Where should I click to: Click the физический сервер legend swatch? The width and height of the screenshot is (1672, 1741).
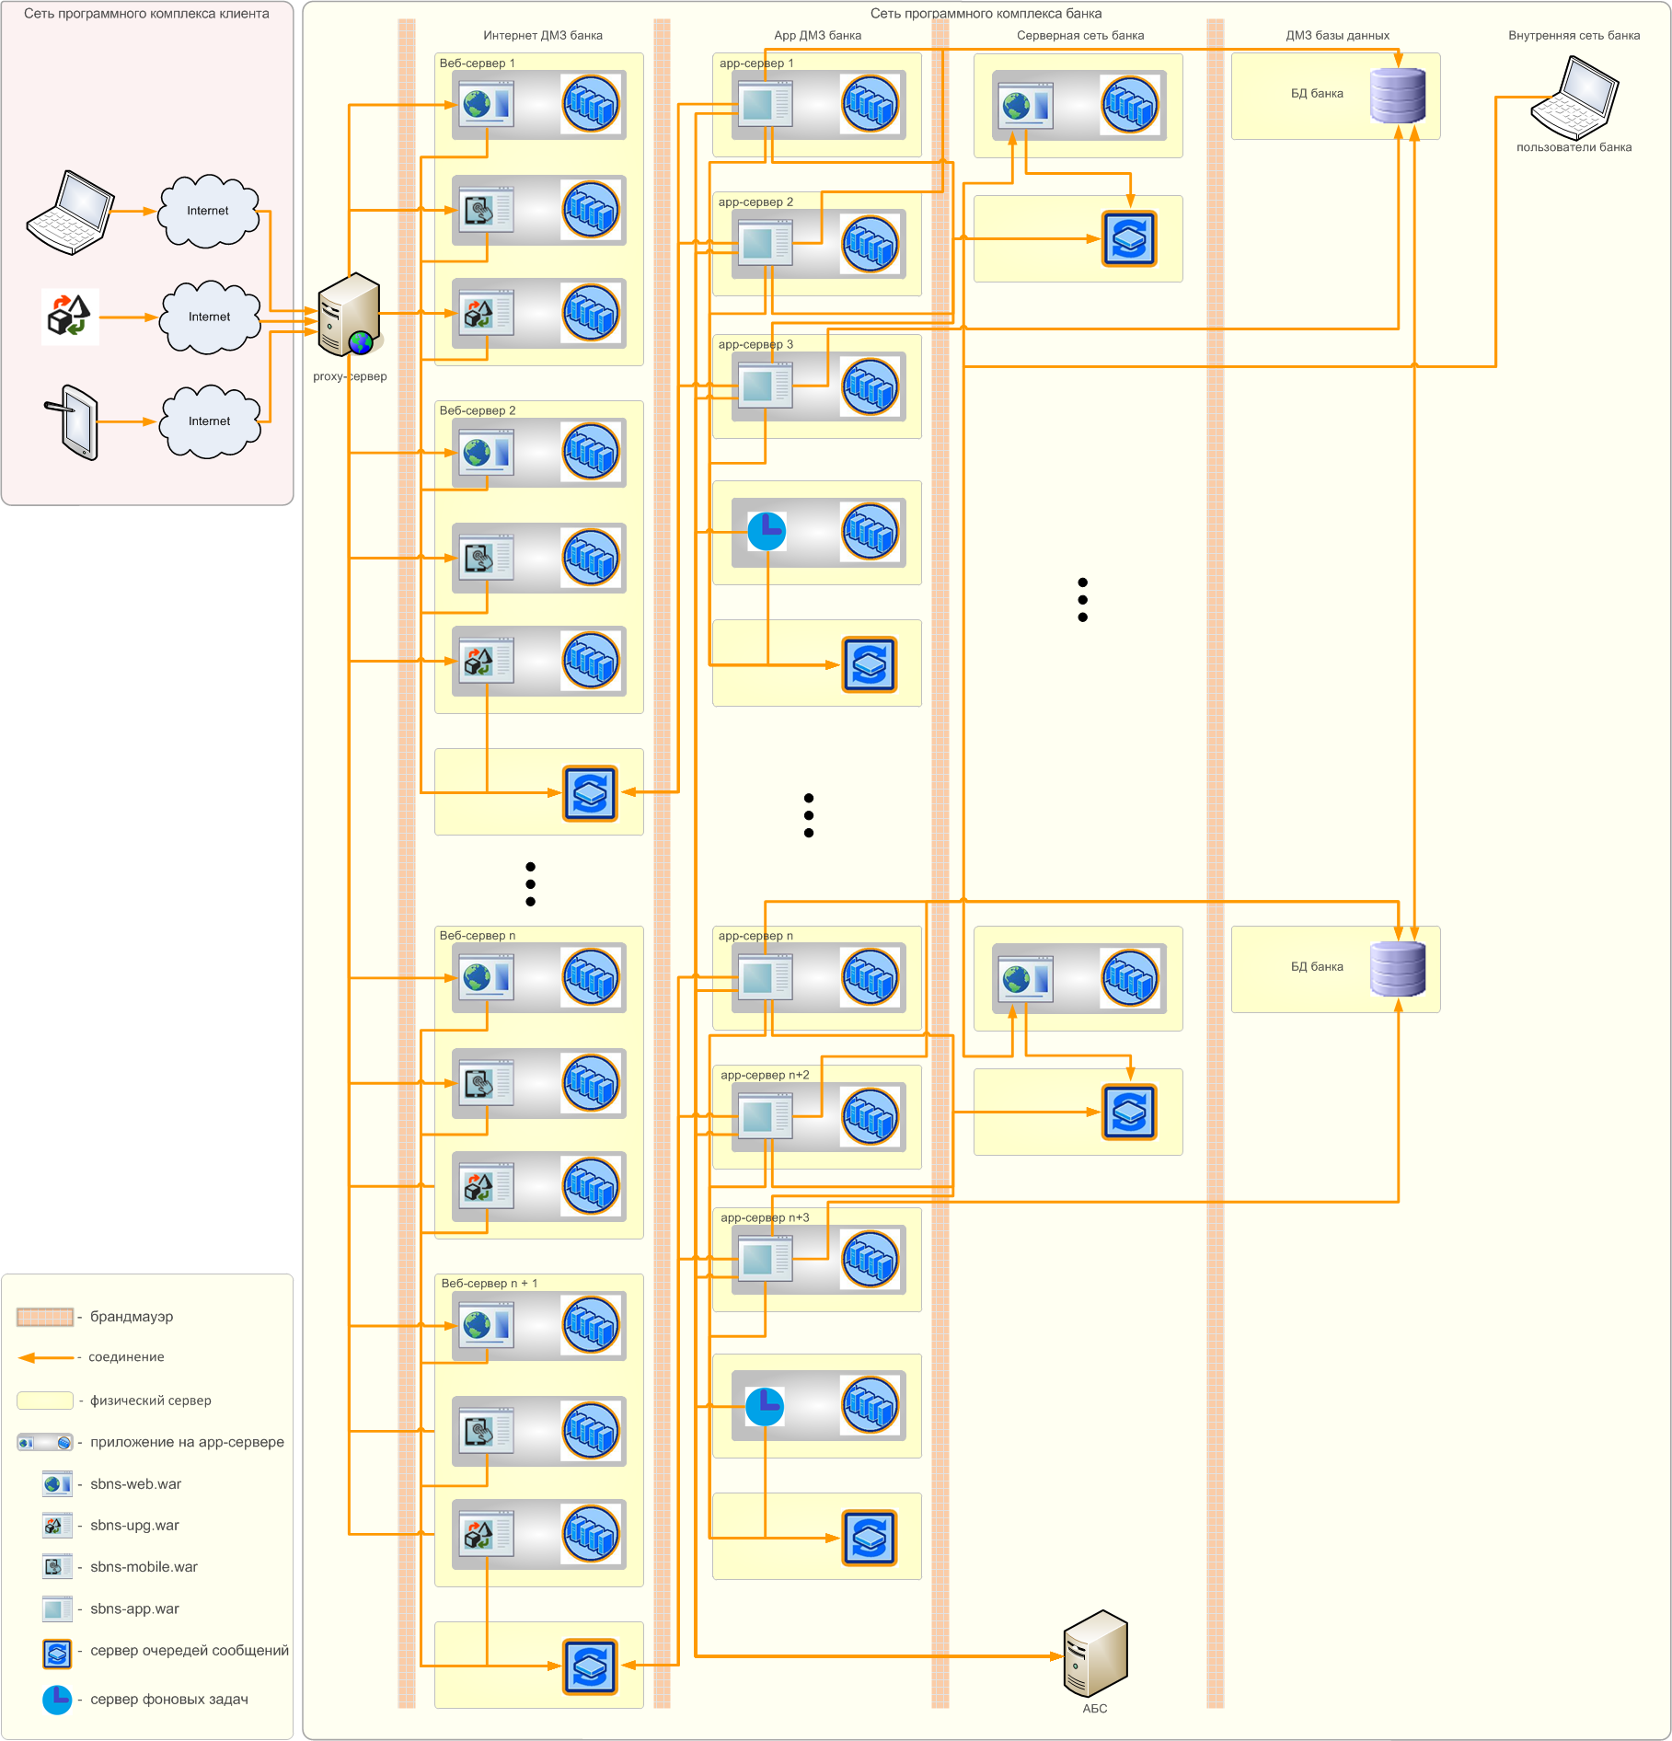[45, 1401]
